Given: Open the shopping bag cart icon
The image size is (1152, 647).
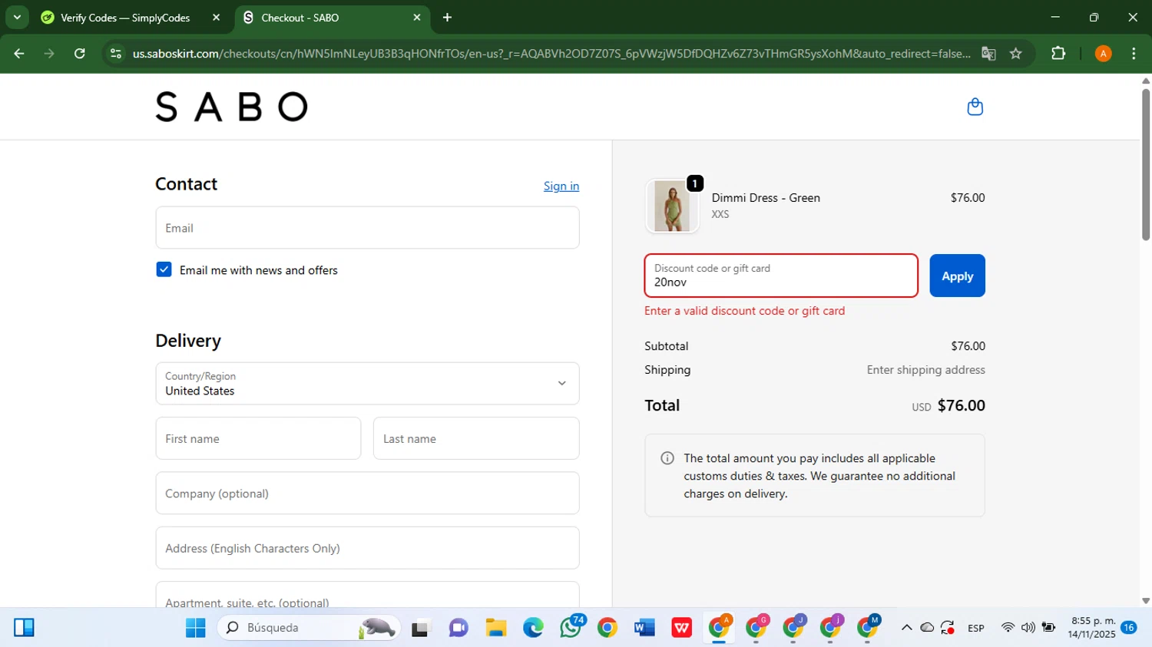Looking at the screenshot, I should coord(975,107).
